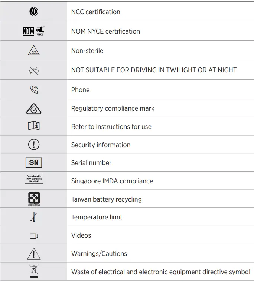This screenshot has height=282, width=254.
Task: Click the instructions for use booklet icon
Action: pyautogui.click(x=34, y=126)
